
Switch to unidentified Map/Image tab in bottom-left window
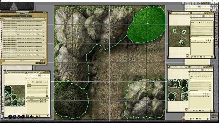click(x=33, y=73)
